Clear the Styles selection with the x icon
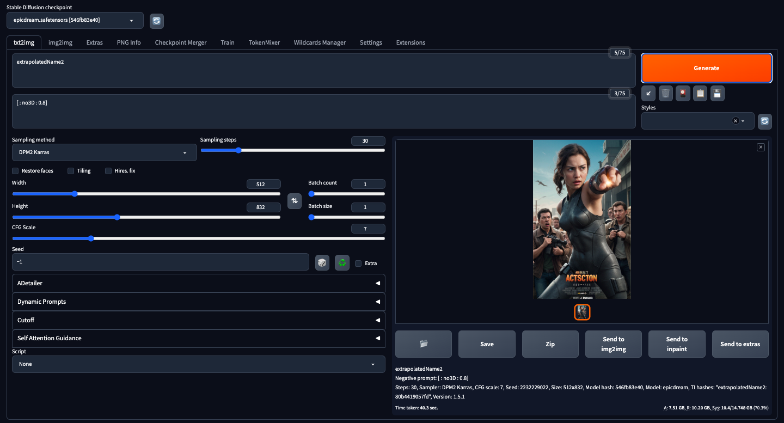Screen dimensions: 784x423 tap(736, 121)
